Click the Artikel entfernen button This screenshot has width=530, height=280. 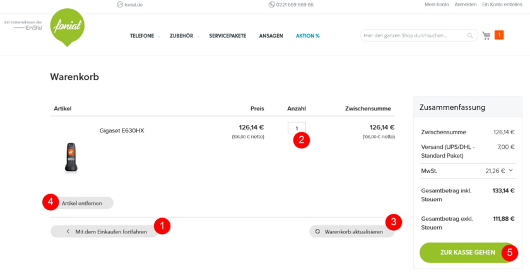pos(81,203)
